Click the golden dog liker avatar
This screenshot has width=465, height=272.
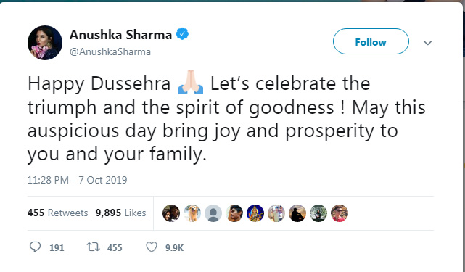coord(192,213)
